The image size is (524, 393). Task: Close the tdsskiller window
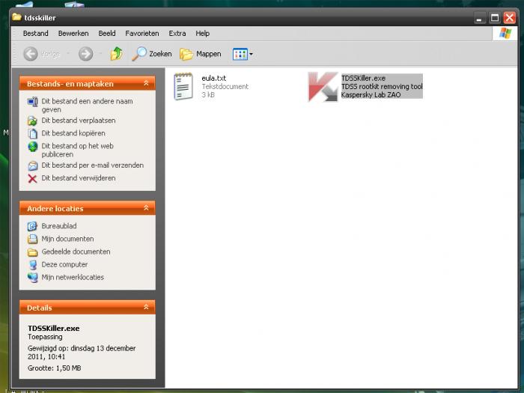pos(510,18)
